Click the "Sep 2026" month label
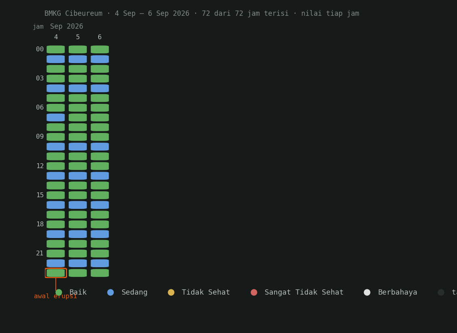457x333 pixels. coord(66,26)
